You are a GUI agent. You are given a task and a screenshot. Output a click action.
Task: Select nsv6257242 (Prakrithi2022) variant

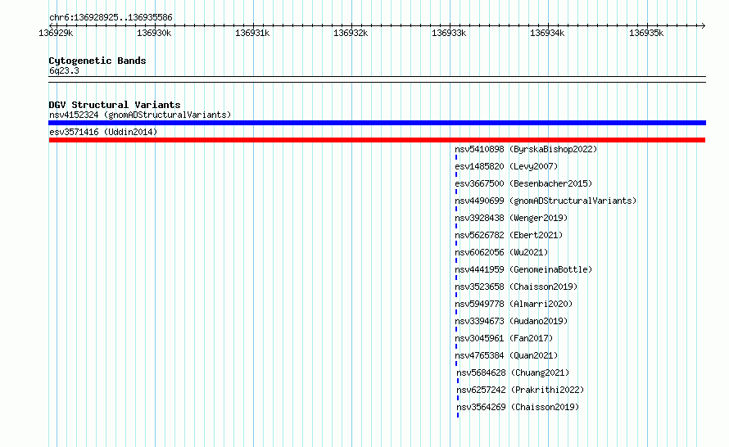point(520,390)
